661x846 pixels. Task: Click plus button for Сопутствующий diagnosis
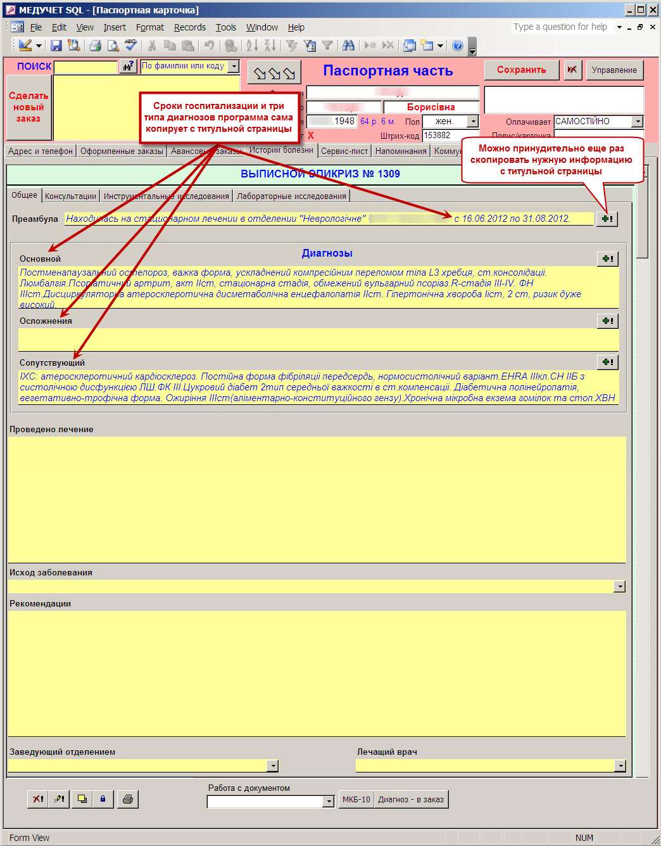click(x=608, y=362)
